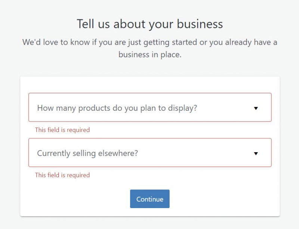Click the 'business in place.' subtitle line
The width and height of the screenshot is (299, 229).
tap(149, 54)
